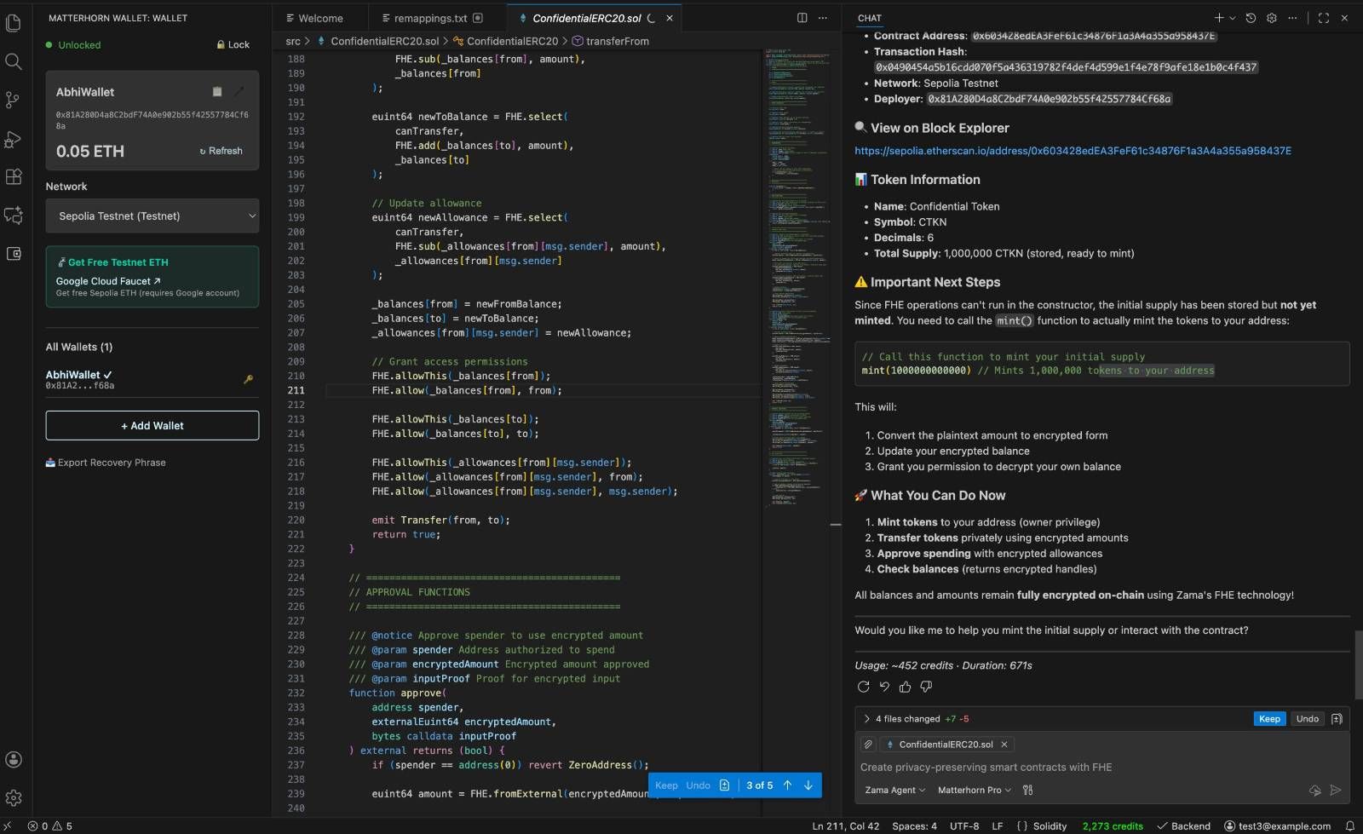The height and width of the screenshot is (834, 1363).
Task: Open Source Control in activity bar
Action: click(13, 100)
